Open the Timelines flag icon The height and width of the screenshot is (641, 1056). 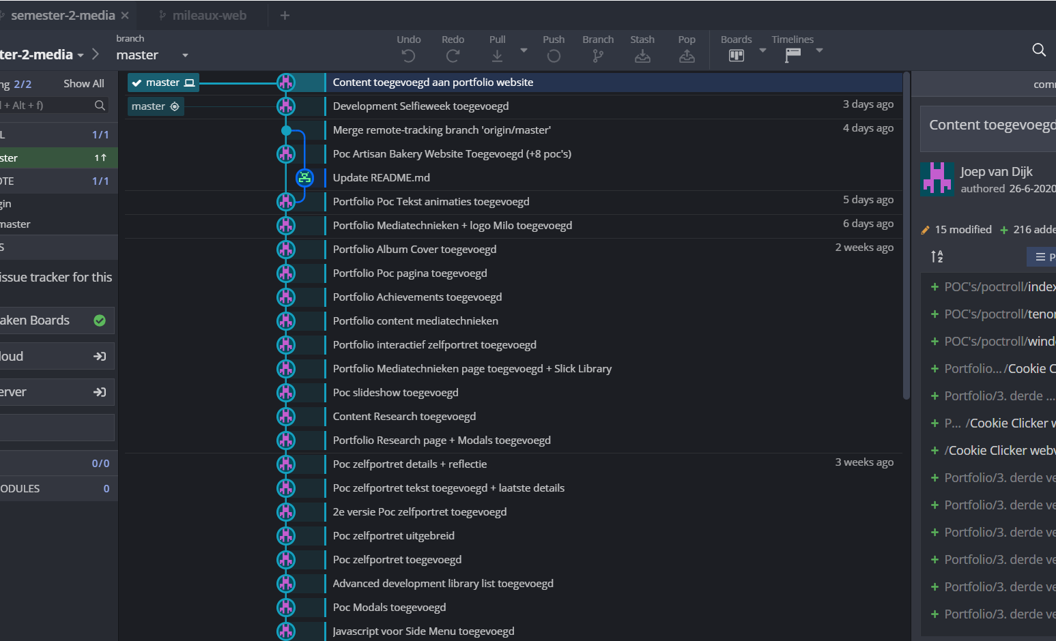coord(793,56)
